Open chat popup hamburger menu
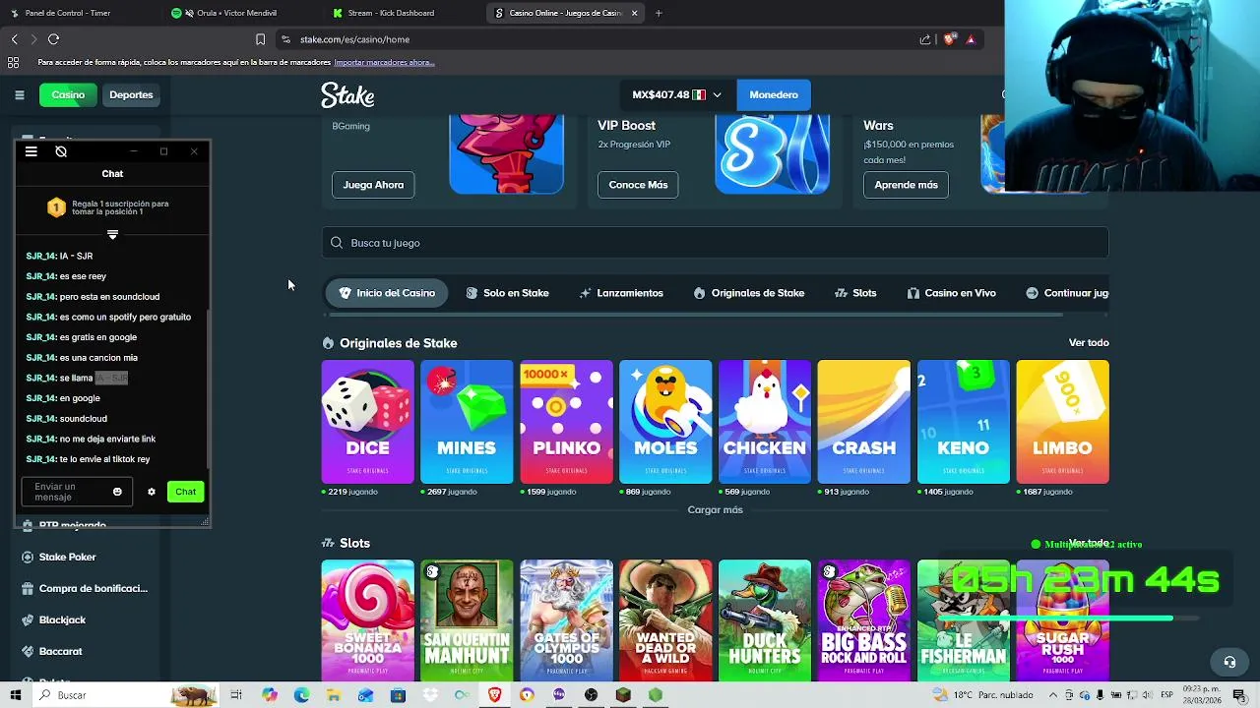Screen dimensions: 1260x708 31,151
